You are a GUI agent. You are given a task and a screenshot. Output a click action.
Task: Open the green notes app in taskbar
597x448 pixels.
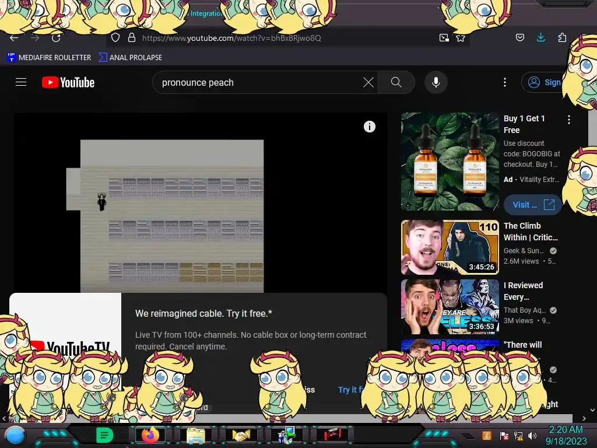[x=104, y=435]
